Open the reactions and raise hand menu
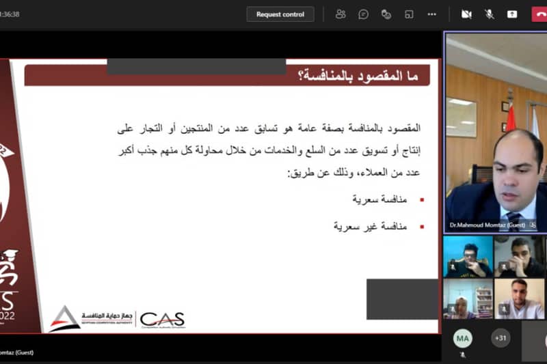Screen dimensions: 547x364 (x=386, y=14)
